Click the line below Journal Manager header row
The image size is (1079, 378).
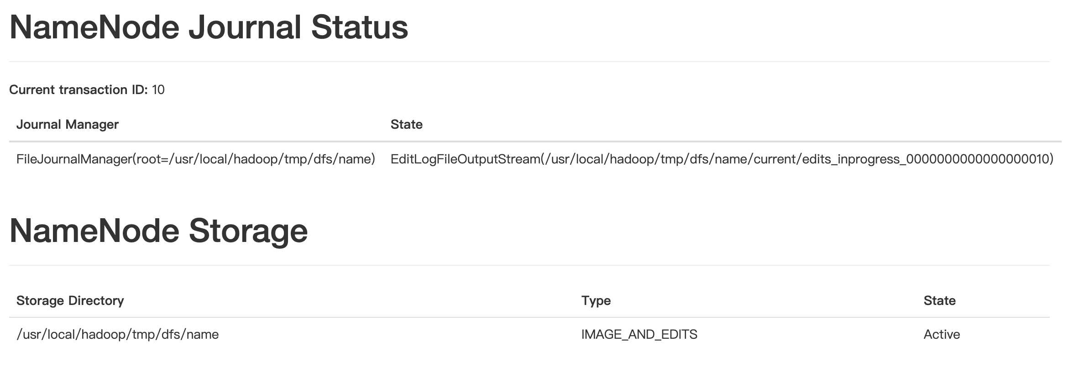(x=535, y=142)
